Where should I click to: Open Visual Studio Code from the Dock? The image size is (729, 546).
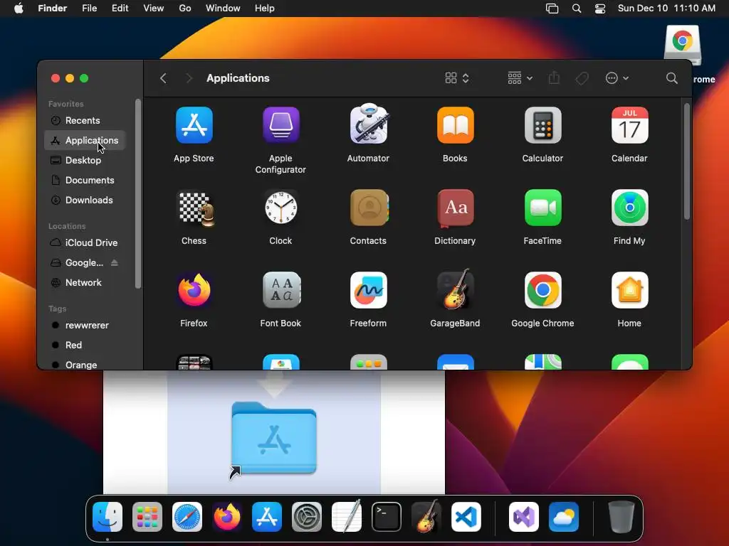pos(466,517)
